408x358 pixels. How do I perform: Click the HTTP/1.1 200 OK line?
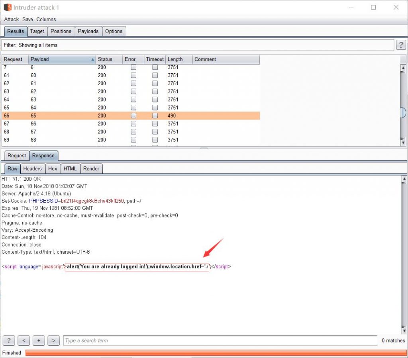pos(22,179)
